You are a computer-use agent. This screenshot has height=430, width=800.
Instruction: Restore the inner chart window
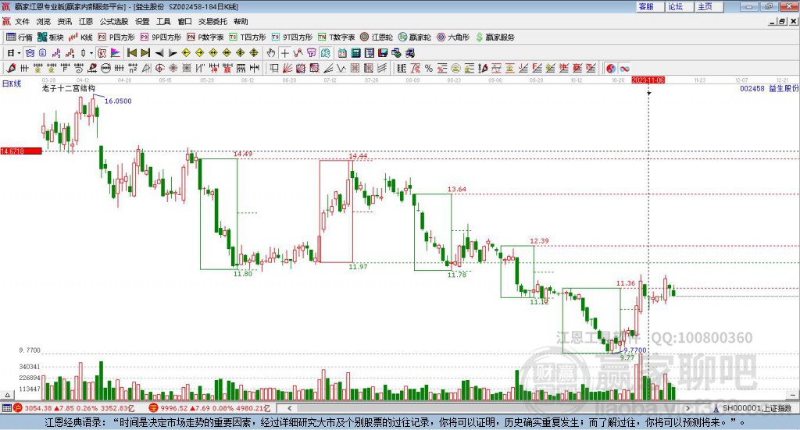point(782,21)
